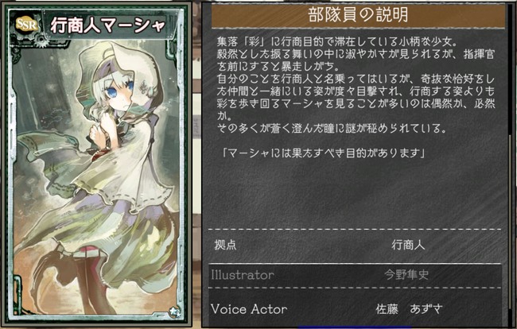The height and width of the screenshot is (329, 517).
Task: Click the 行商人 base value
Action: [408, 245]
